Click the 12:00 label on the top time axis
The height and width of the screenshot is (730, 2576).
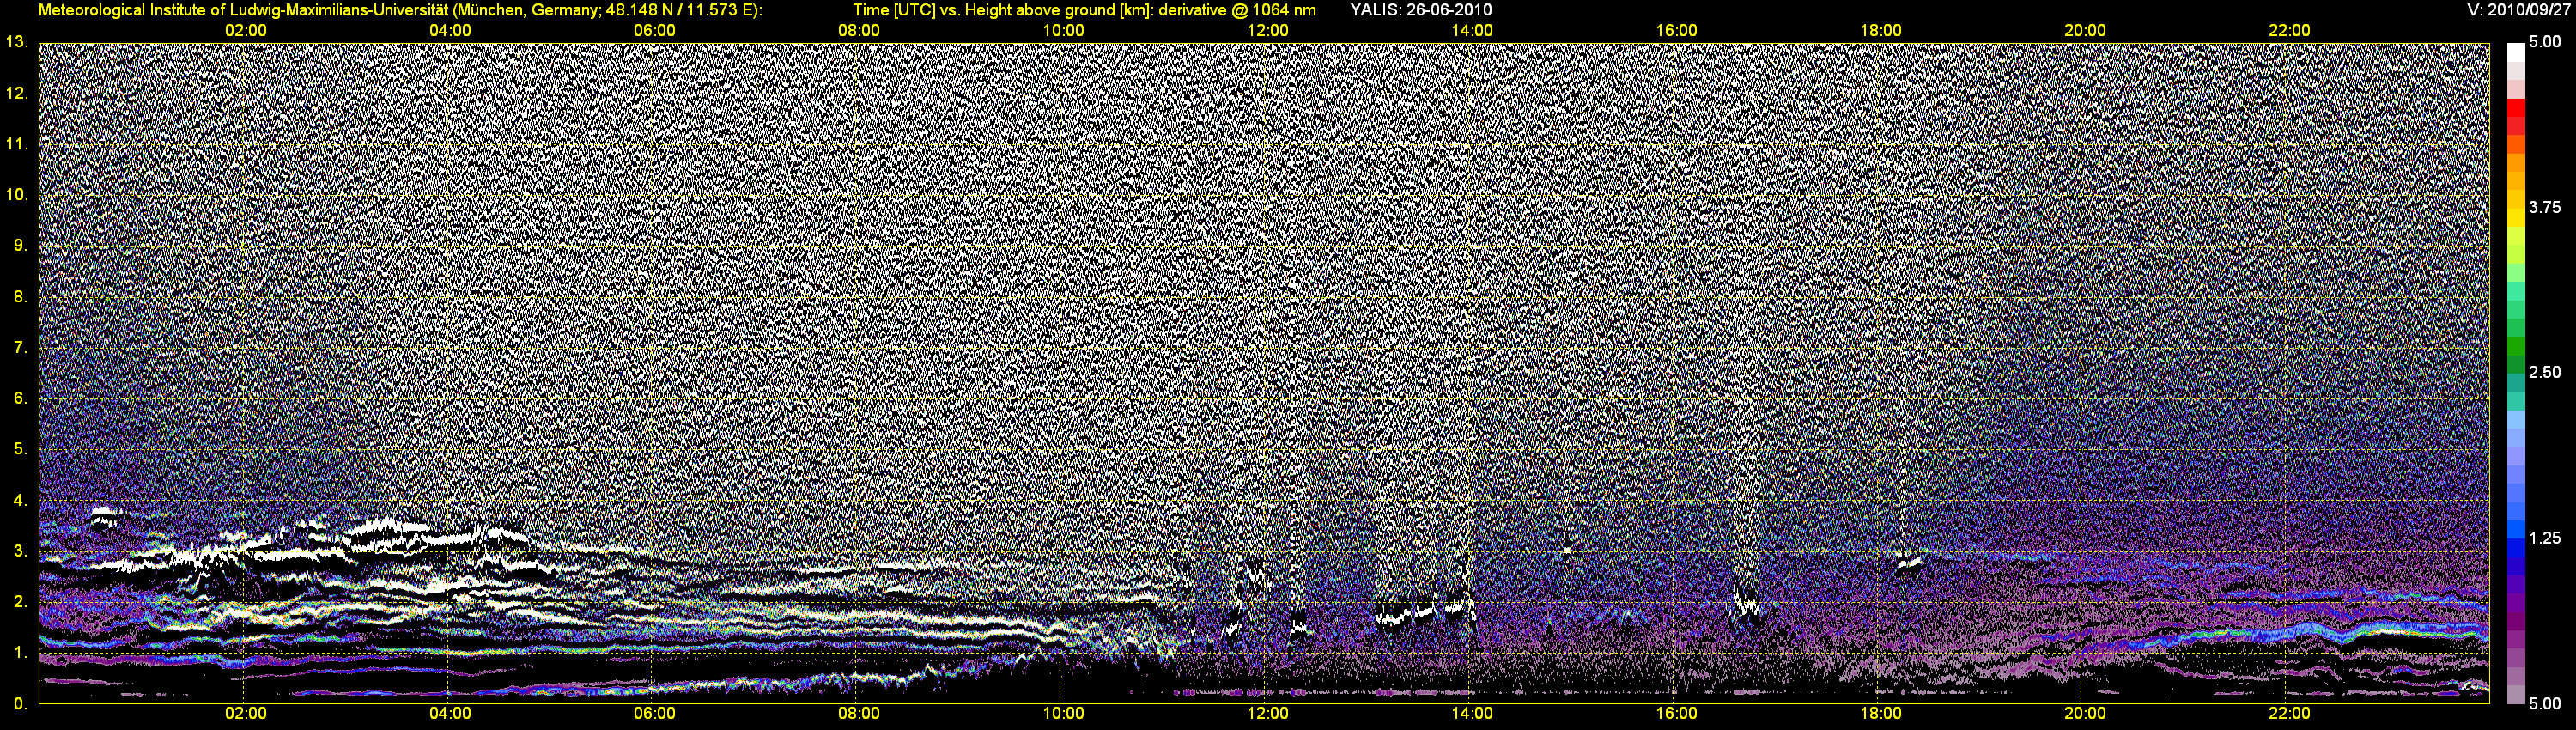[1267, 31]
